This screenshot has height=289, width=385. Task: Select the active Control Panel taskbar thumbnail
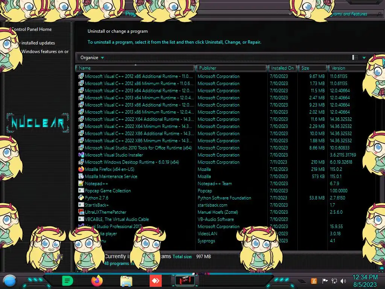[185, 281]
